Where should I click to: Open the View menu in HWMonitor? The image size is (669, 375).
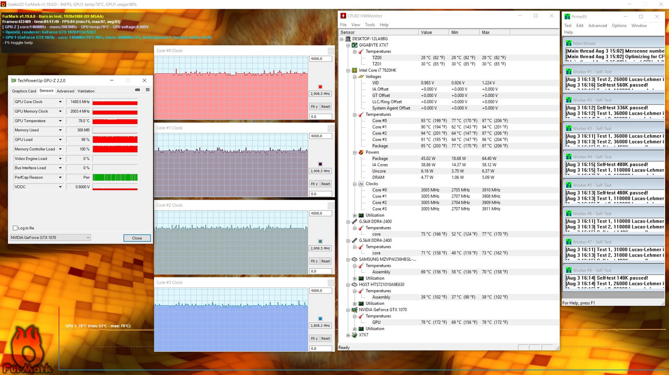(355, 25)
